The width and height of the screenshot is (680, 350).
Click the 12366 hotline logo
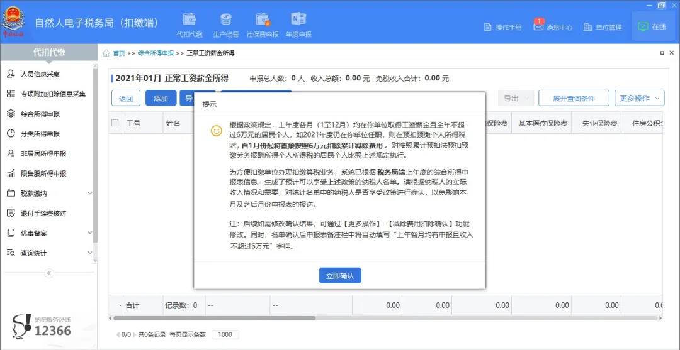coord(41,327)
